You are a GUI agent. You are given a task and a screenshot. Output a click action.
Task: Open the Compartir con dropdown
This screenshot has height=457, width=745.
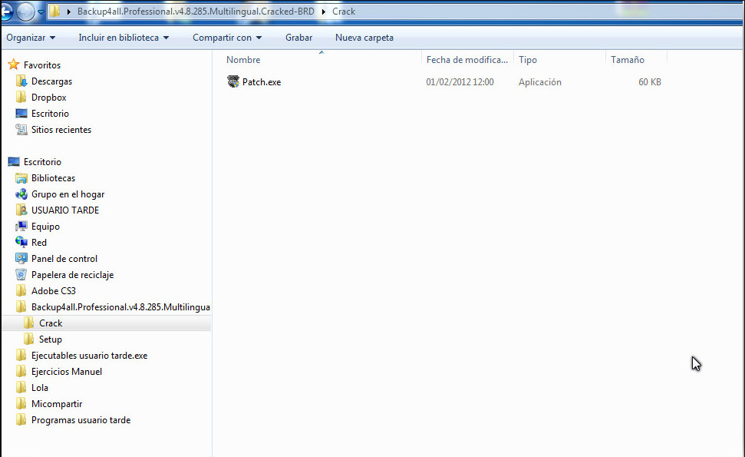tap(227, 38)
